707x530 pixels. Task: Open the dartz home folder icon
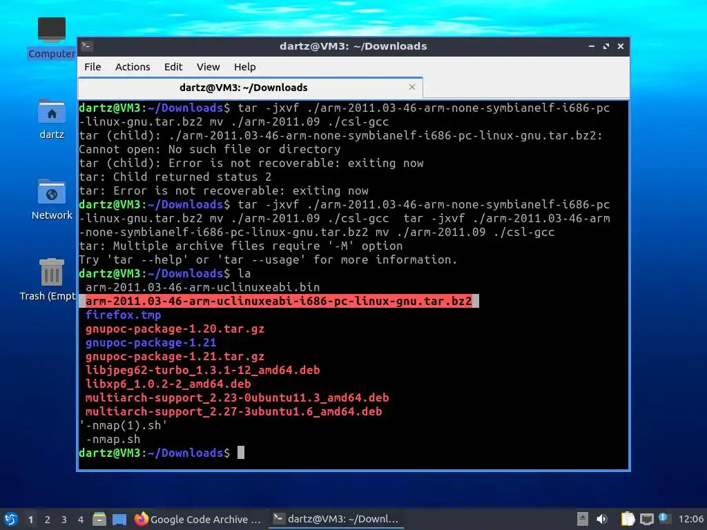coord(51,119)
